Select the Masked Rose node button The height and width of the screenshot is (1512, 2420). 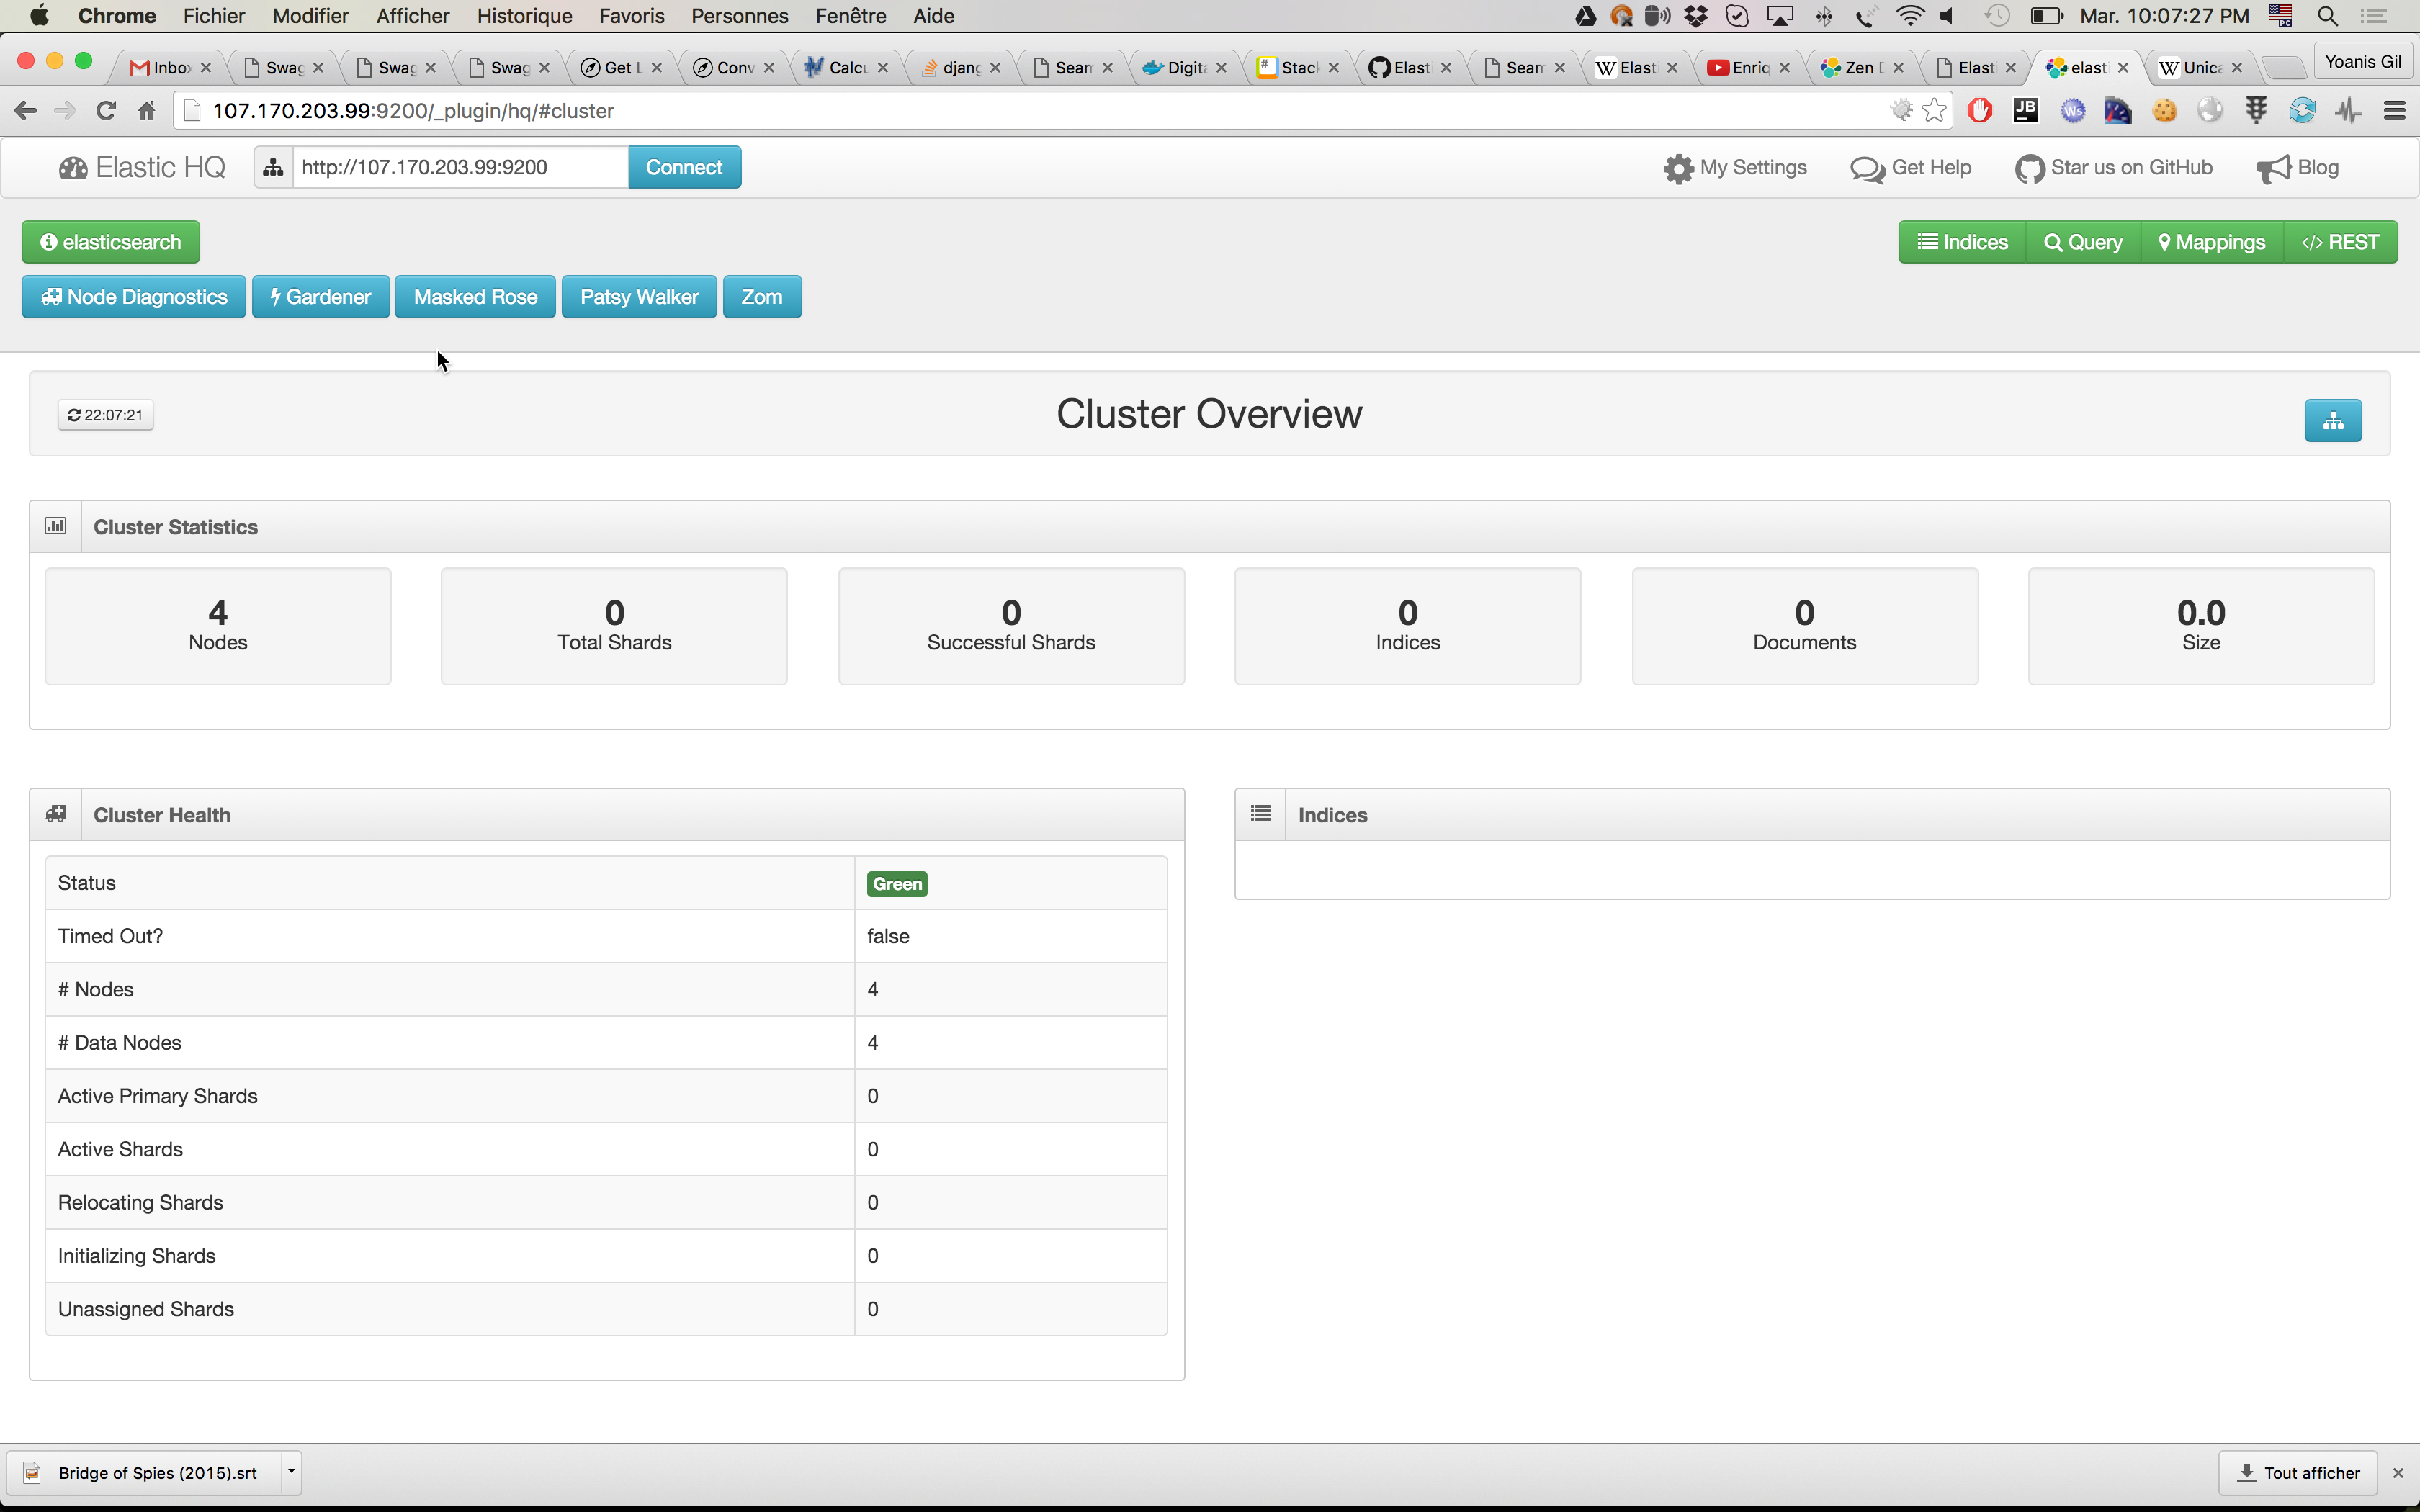[x=475, y=297]
